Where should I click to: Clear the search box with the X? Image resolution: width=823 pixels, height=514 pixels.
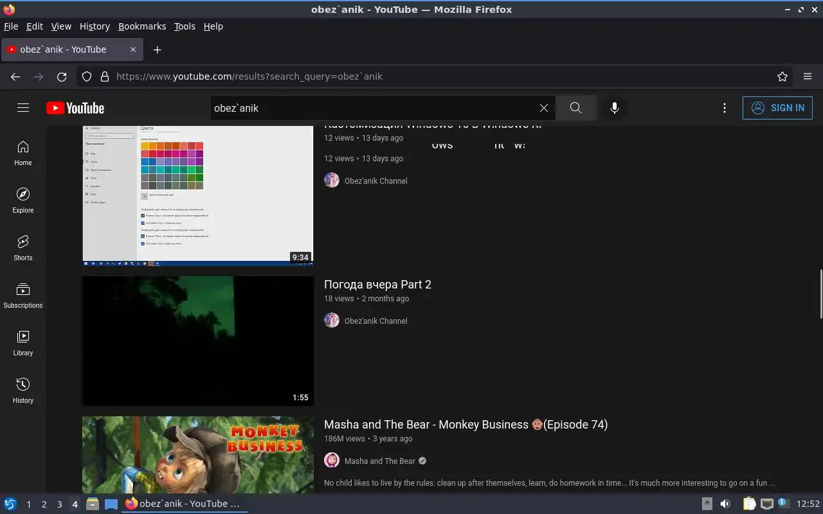point(544,108)
